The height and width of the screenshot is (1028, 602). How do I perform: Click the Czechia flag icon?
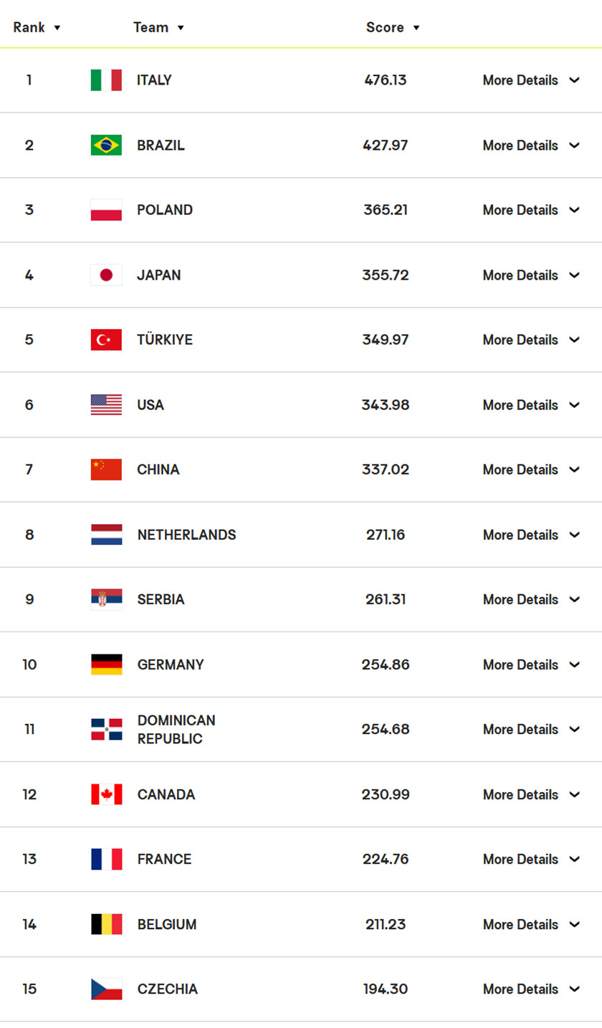pyautogui.click(x=106, y=989)
